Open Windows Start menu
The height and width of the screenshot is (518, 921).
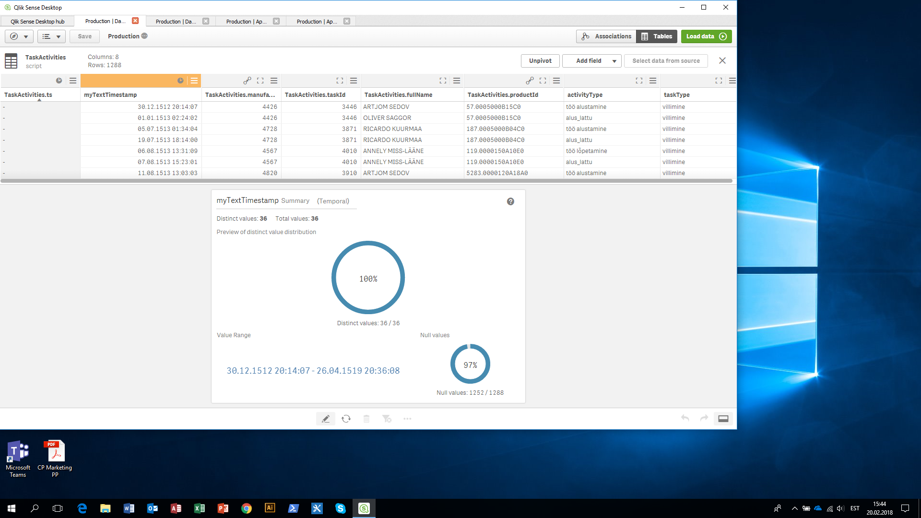pos(12,508)
